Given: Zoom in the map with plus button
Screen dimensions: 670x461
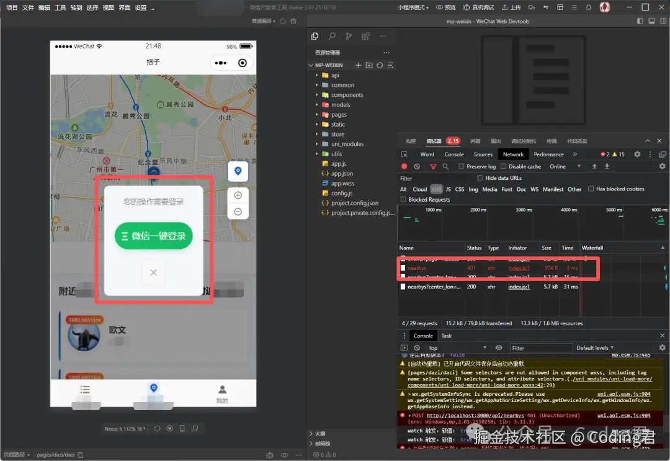Looking at the screenshot, I should [238, 195].
